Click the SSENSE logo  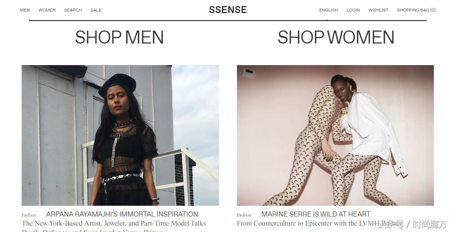tap(228, 10)
